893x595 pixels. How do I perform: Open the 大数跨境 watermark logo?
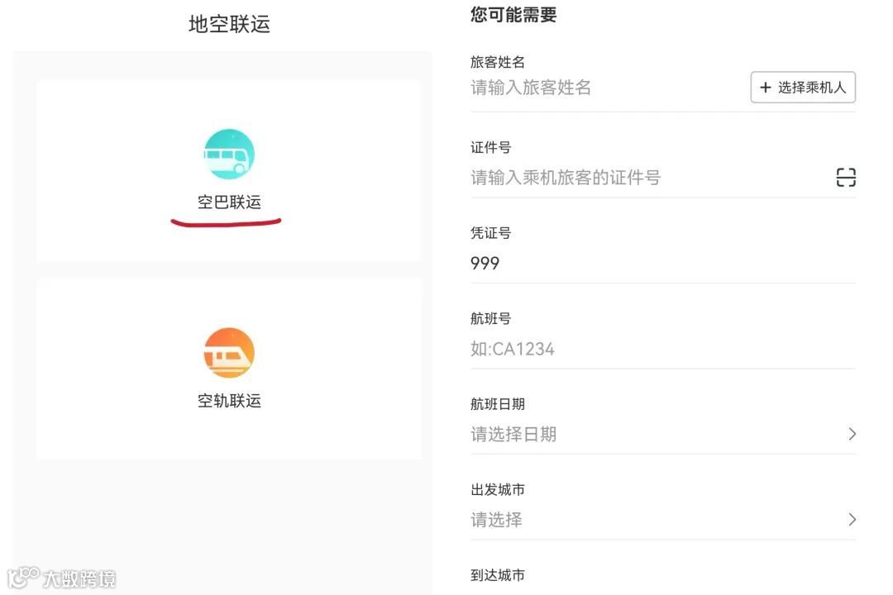(61, 578)
